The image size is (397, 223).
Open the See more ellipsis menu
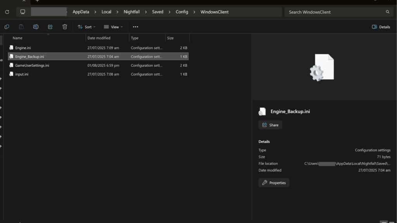(135, 27)
